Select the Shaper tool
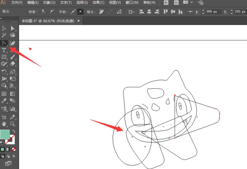247x169 pixels. 4,64
